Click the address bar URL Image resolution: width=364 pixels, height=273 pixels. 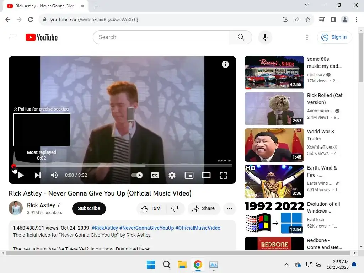[94, 20]
